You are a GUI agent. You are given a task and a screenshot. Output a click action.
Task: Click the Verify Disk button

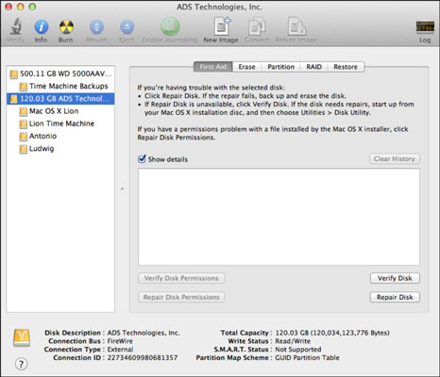click(395, 278)
